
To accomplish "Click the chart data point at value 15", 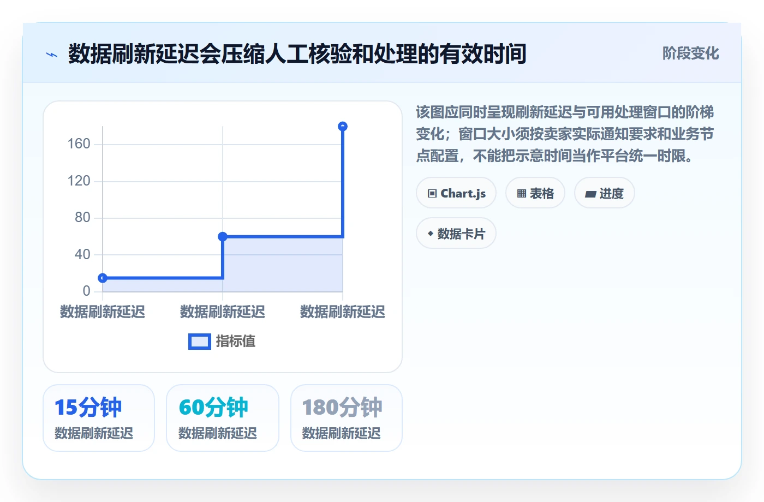I will coord(103,278).
